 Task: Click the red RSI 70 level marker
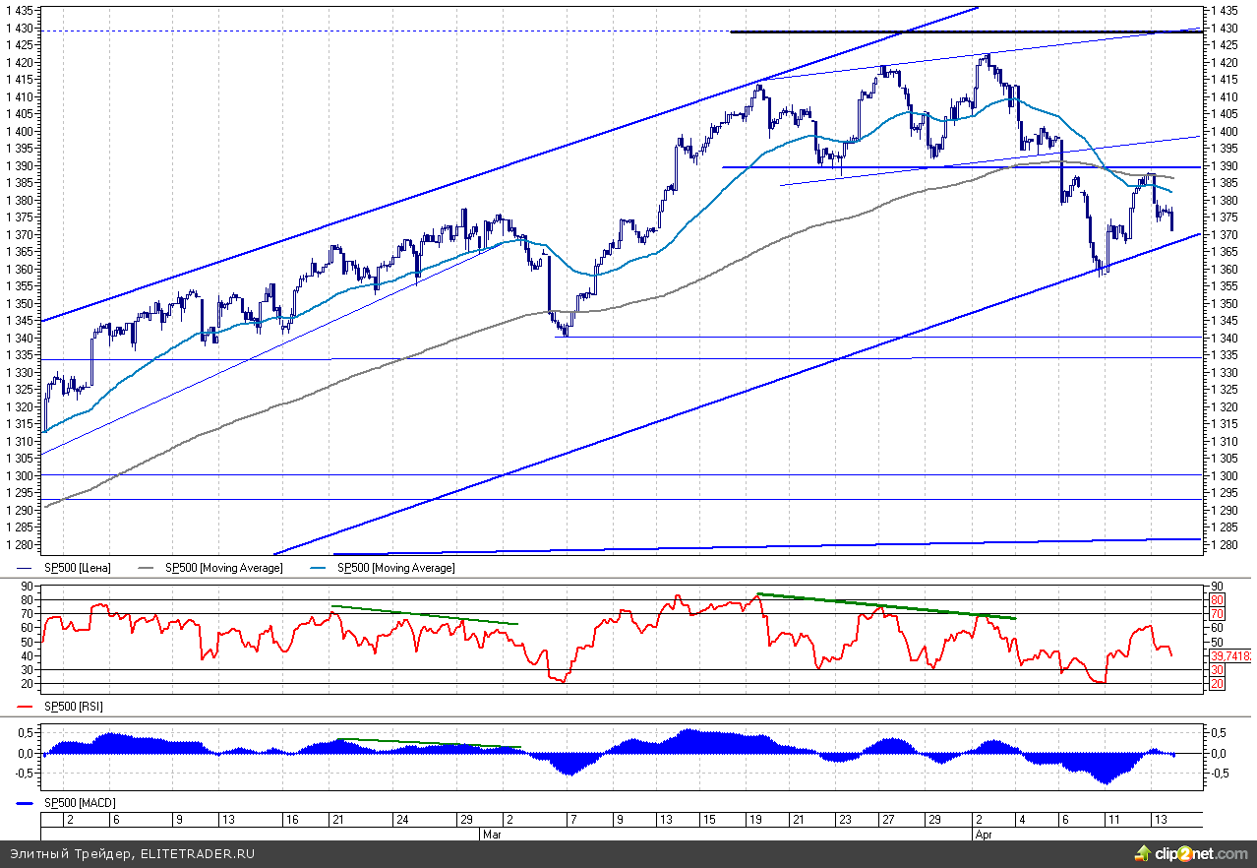pyautogui.click(x=1217, y=614)
